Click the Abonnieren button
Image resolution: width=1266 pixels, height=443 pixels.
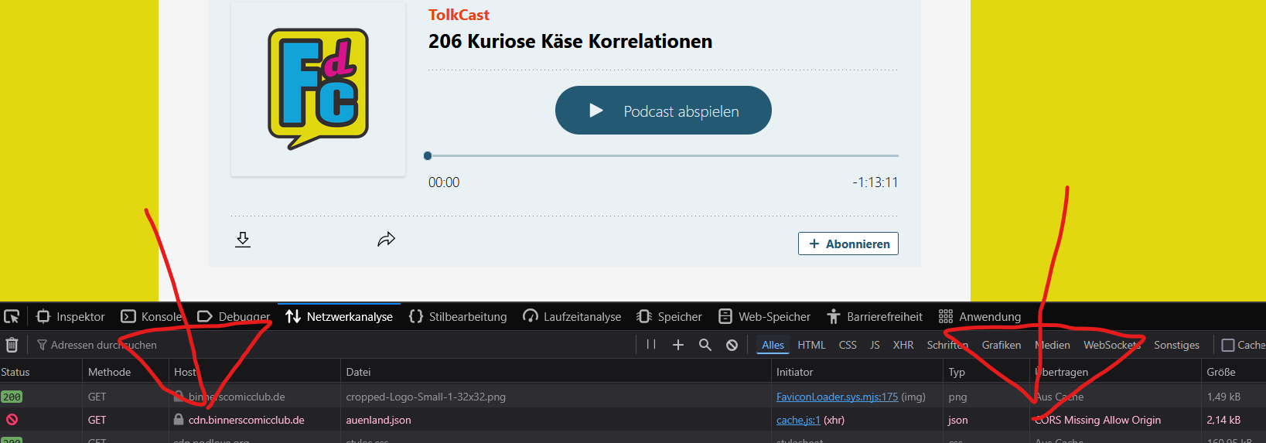coord(848,244)
